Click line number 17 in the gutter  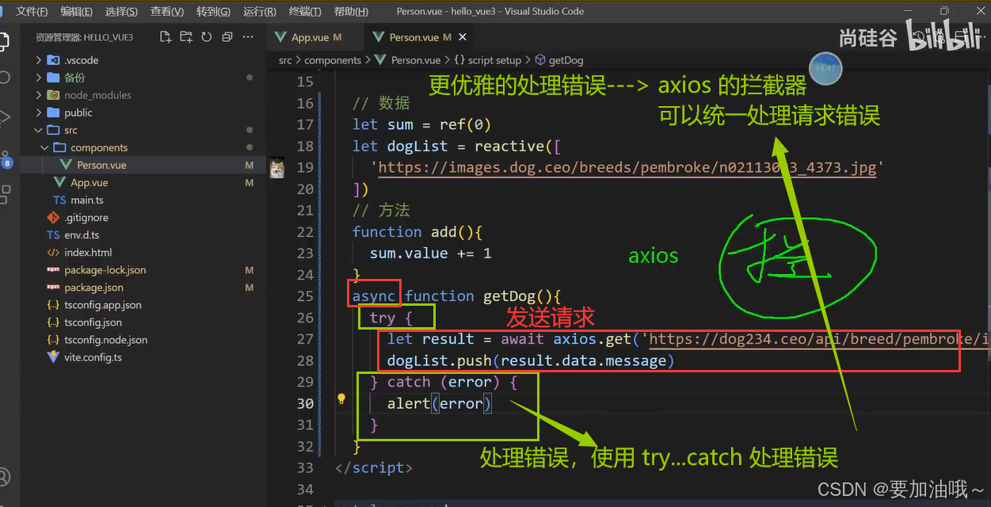[305, 124]
